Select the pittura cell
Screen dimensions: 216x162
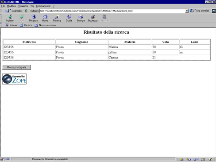click(x=130, y=52)
